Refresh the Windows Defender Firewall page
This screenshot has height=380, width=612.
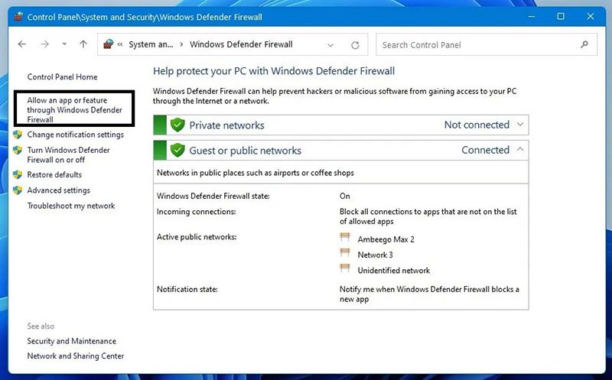pos(355,45)
